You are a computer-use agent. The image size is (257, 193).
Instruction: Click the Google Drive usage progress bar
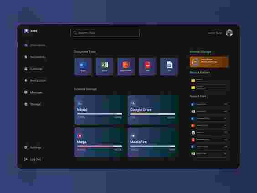point(153,114)
